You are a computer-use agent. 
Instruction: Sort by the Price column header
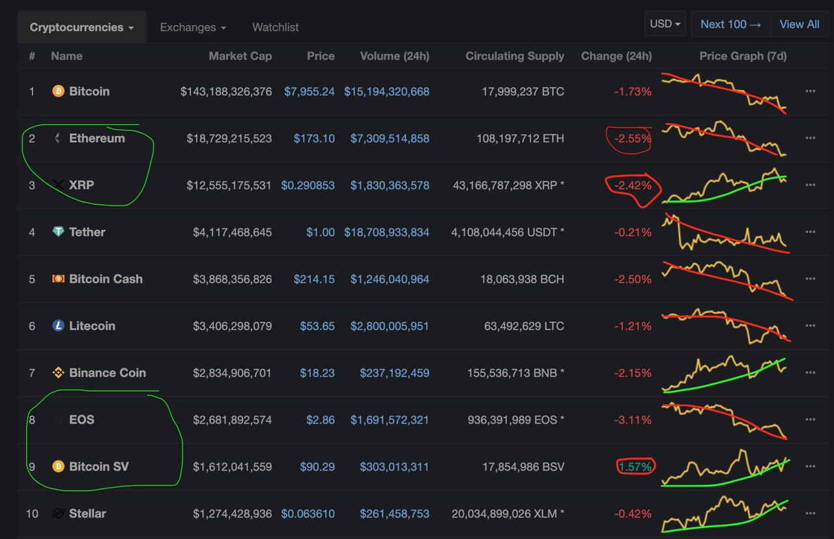(x=321, y=56)
